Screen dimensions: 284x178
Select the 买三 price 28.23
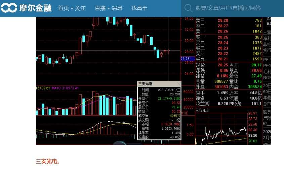pos(223,48)
